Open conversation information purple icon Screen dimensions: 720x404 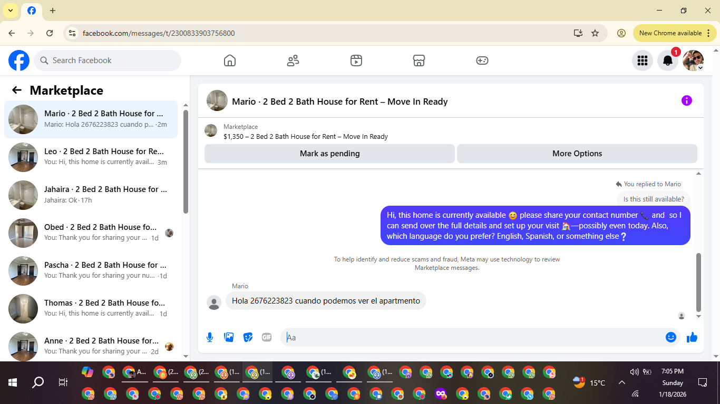(x=686, y=100)
